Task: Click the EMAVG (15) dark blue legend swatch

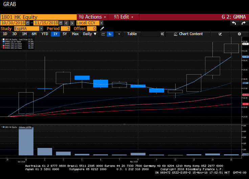Action: [x=3, y=44]
